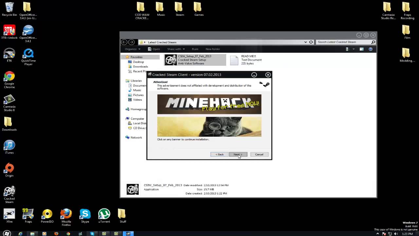Open the Videos library
This screenshot has height=236, width=419.
click(x=137, y=100)
